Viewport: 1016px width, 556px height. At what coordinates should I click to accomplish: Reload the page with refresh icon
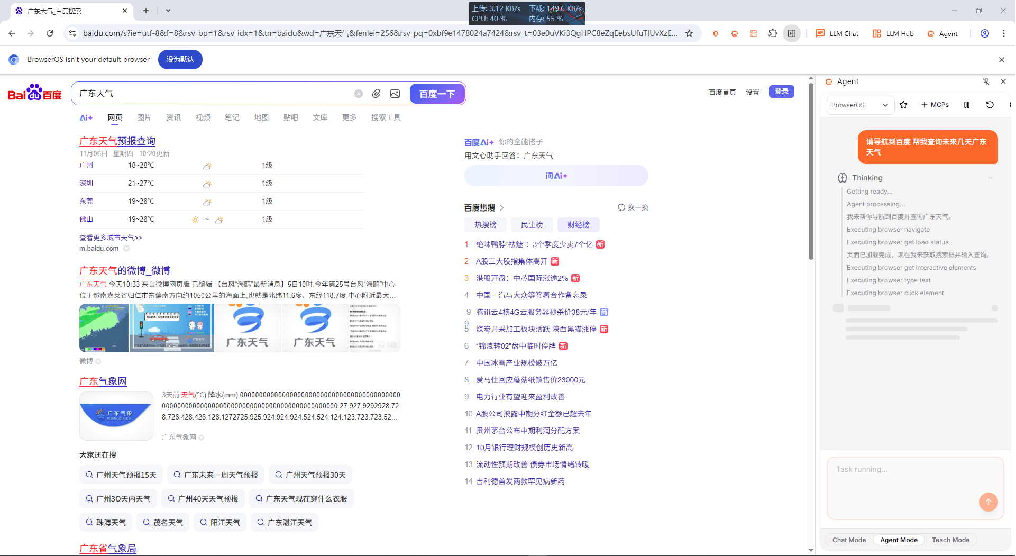[x=50, y=33]
